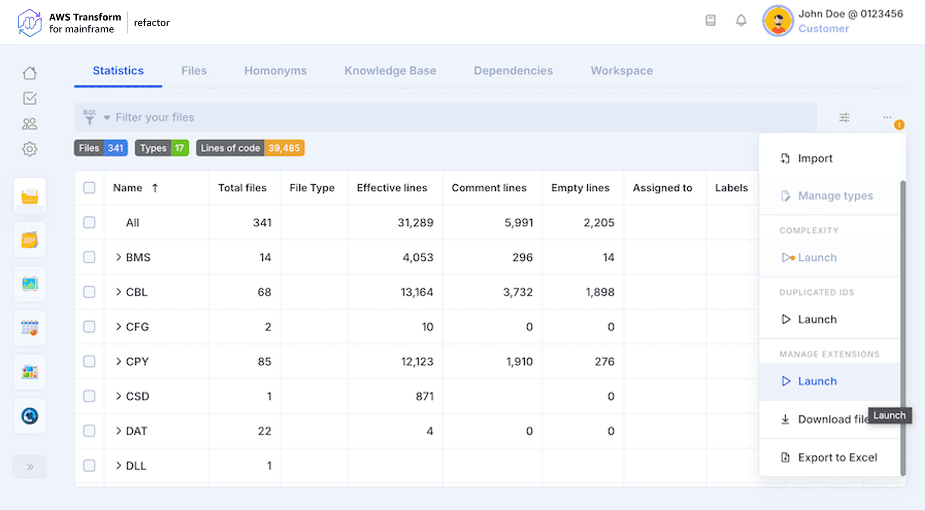Tick the checkbox for the CBL row
Viewport: 925px width, 510px height.
[89, 292]
